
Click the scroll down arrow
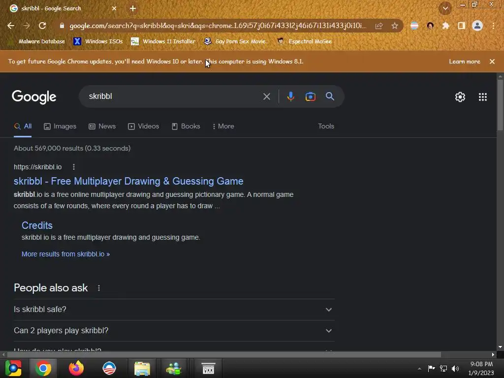(500, 347)
